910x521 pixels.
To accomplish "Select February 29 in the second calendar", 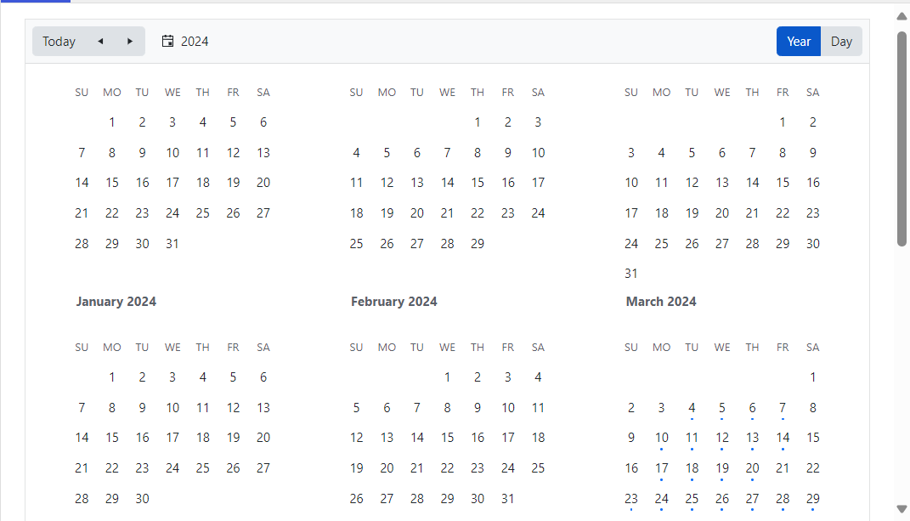I will (478, 244).
